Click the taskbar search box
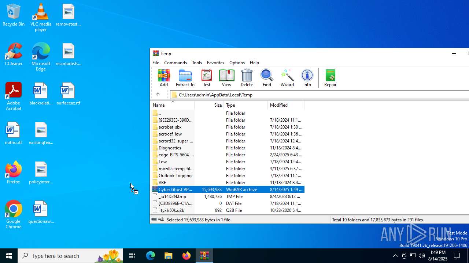The height and width of the screenshot is (263, 469). click(70, 256)
